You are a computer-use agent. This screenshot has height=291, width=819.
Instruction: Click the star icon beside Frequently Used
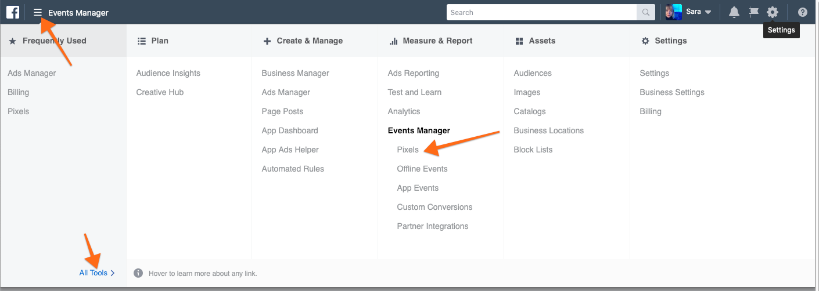(12, 41)
